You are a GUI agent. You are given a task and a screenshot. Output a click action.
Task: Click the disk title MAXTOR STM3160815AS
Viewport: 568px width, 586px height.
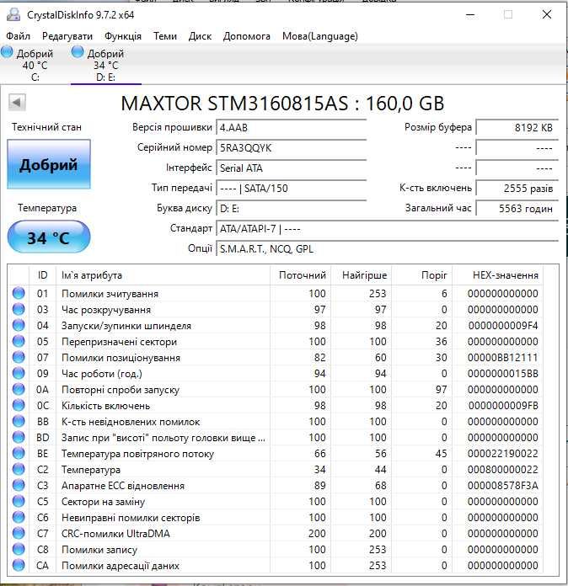[234, 104]
